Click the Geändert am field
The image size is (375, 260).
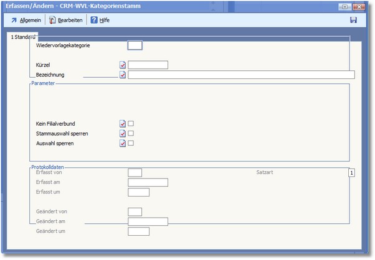(148, 221)
